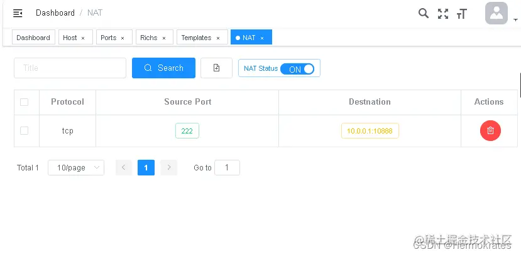Viewport: 521px width, 255px height.
Task: Go to the previous page arrow
Action: coord(124,167)
